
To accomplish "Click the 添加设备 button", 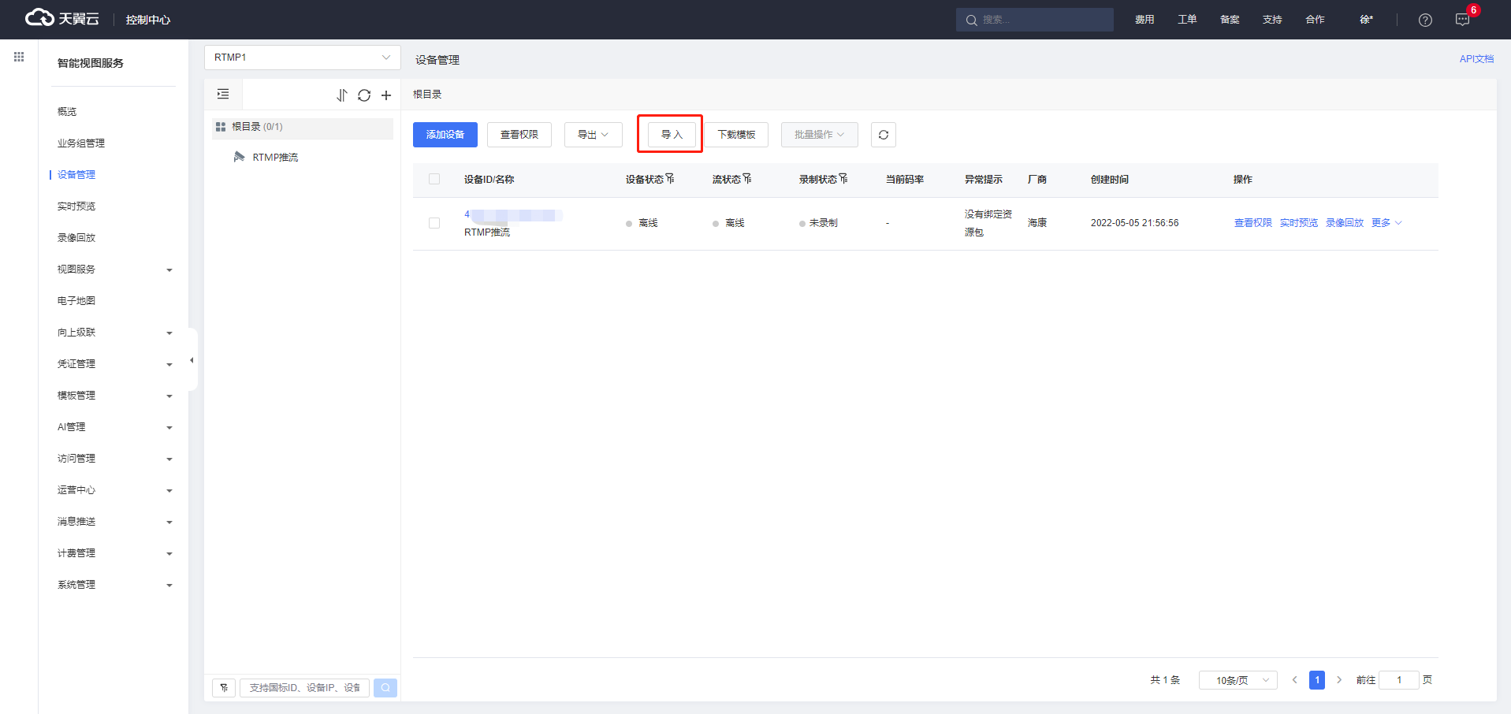I will pos(445,135).
